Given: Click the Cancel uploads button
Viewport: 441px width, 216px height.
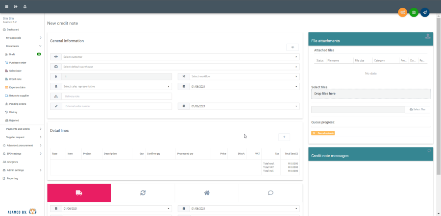Looking at the screenshot, I should pyautogui.click(x=323, y=133).
